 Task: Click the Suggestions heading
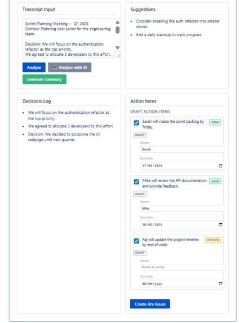tap(143, 10)
